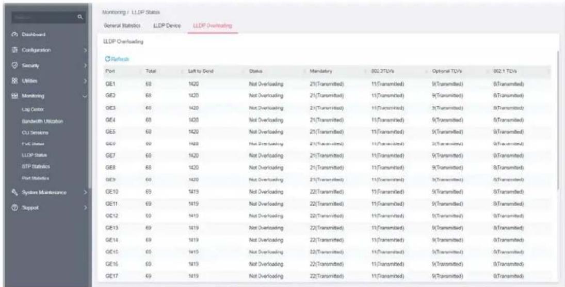The image size is (565, 287).
Task: Sort by the Optional TLVs header
Action: click(x=446, y=71)
